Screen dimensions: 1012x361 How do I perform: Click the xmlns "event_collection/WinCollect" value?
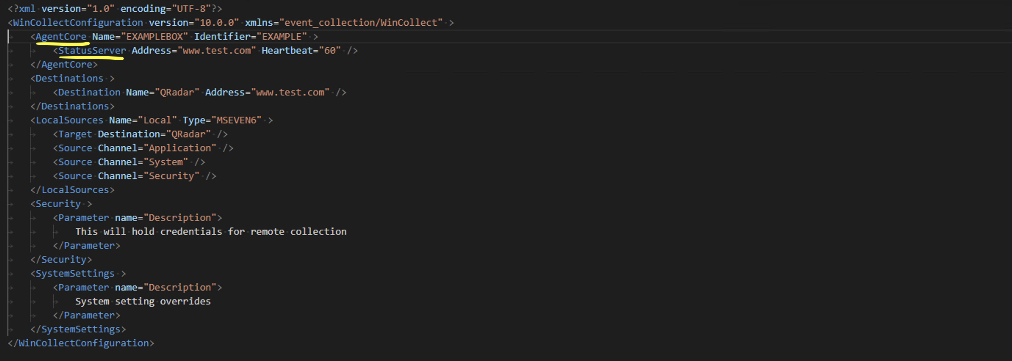[x=360, y=23]
